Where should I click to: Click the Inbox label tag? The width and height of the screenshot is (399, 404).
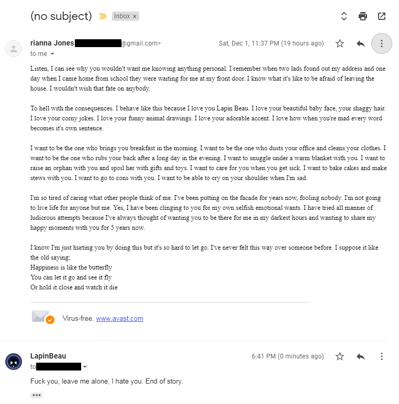click(x=122, y=16)
